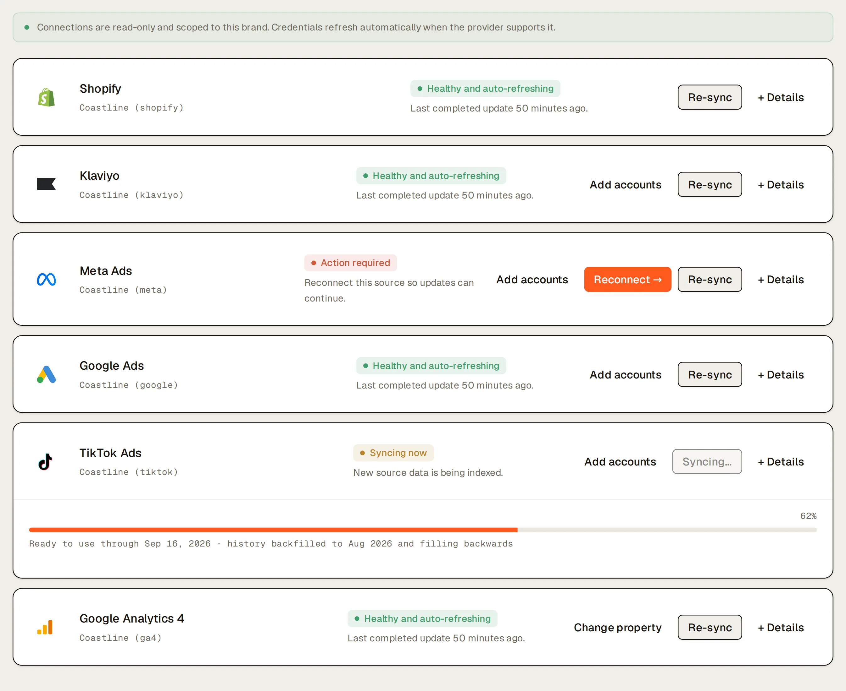Expand Details for Meta Ads

point(781,280)
